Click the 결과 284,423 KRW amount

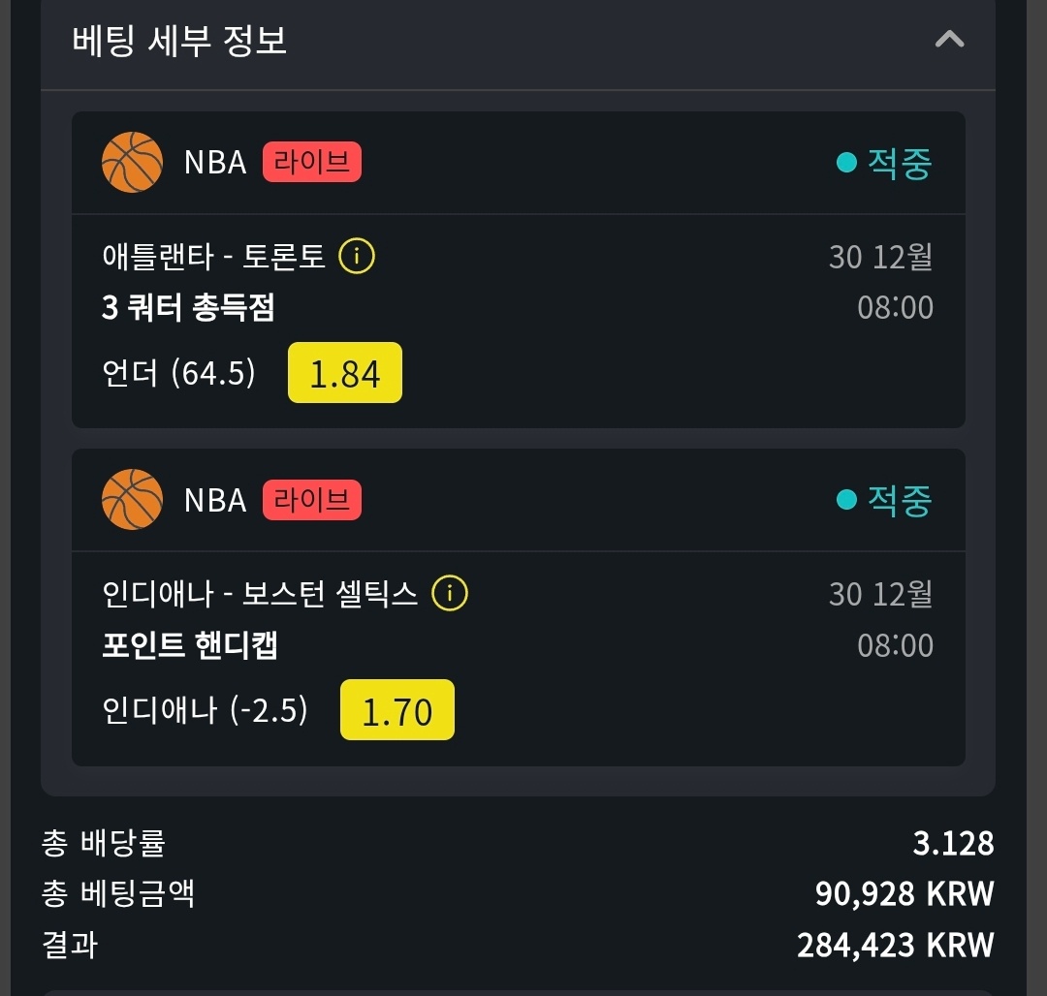coord(896,944)
